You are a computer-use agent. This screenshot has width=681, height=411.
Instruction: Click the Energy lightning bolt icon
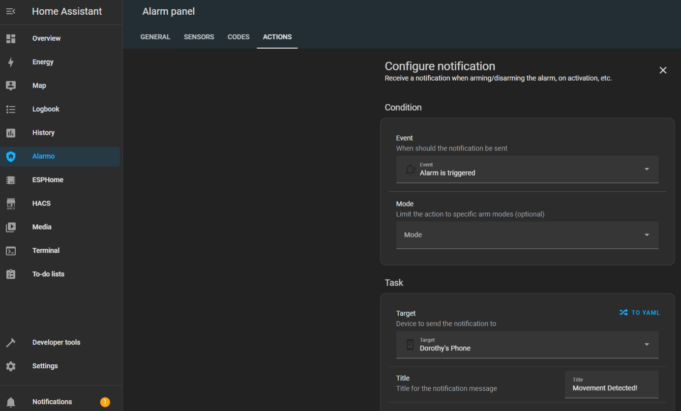click(11, 62)
